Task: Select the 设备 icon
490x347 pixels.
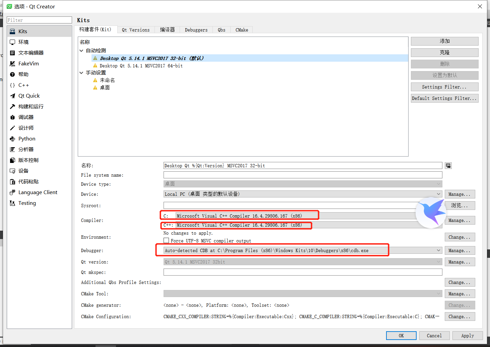Action: click(12, 171)
